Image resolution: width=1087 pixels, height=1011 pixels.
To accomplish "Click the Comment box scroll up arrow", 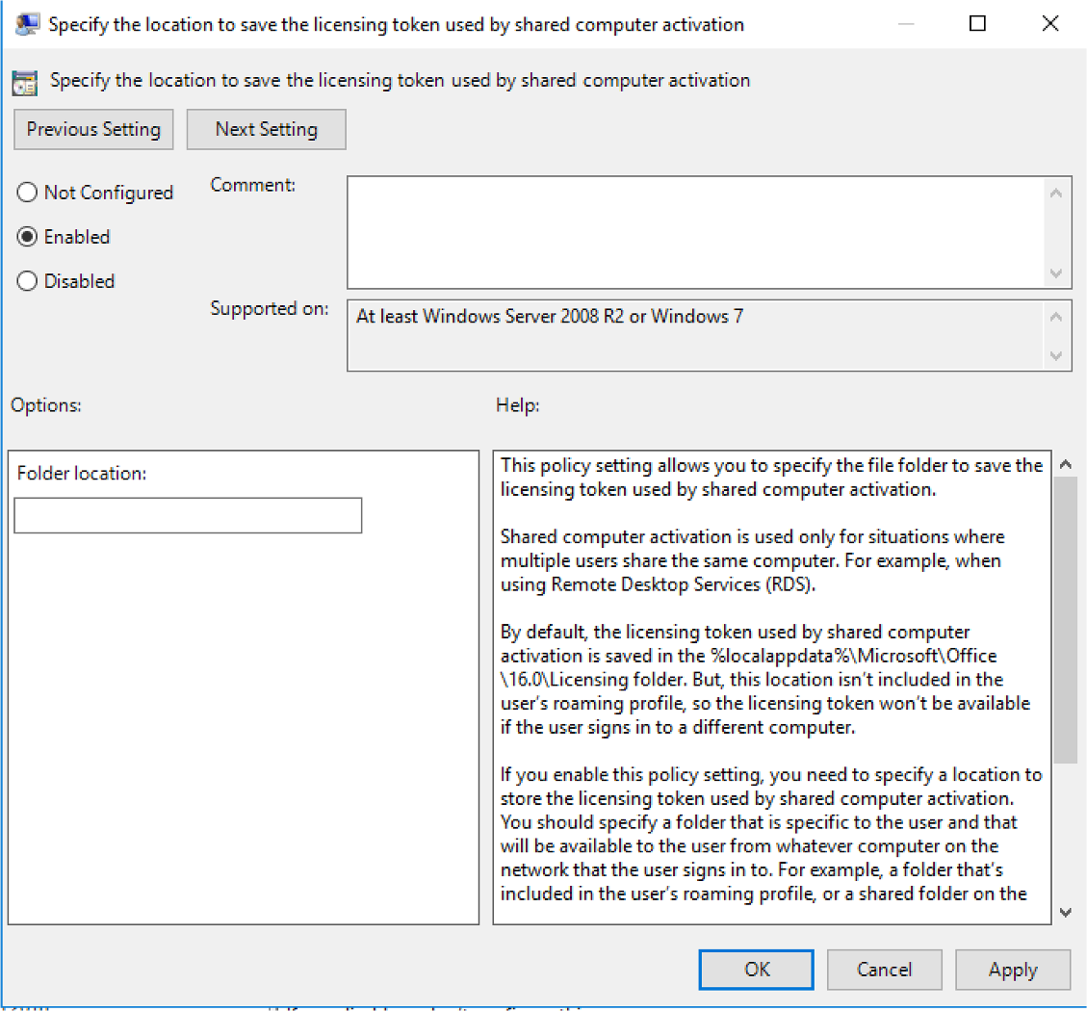I will 1056,193.
